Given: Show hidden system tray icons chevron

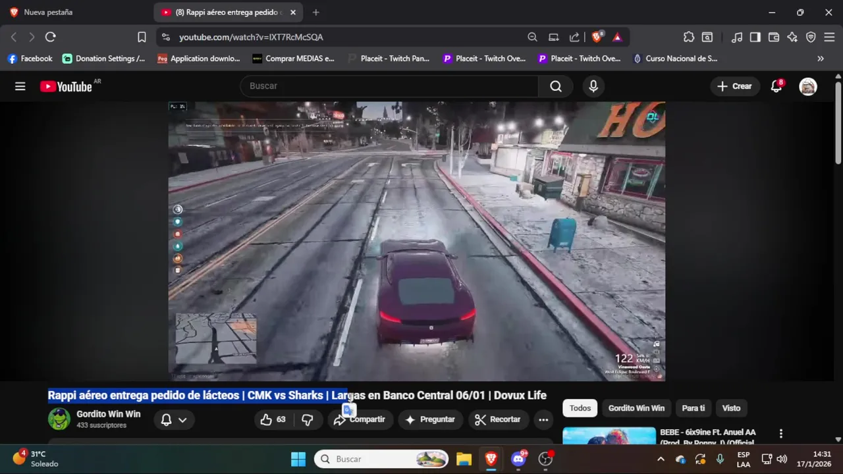Looking at the screenshot, I should point(661,459).
